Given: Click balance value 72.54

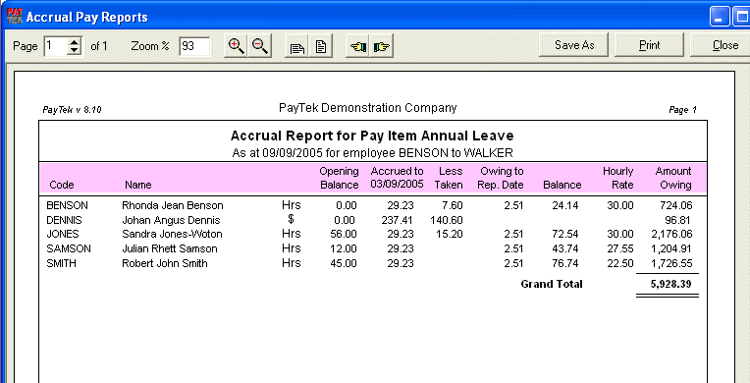Looking at the screenshot, I should 564,234.
